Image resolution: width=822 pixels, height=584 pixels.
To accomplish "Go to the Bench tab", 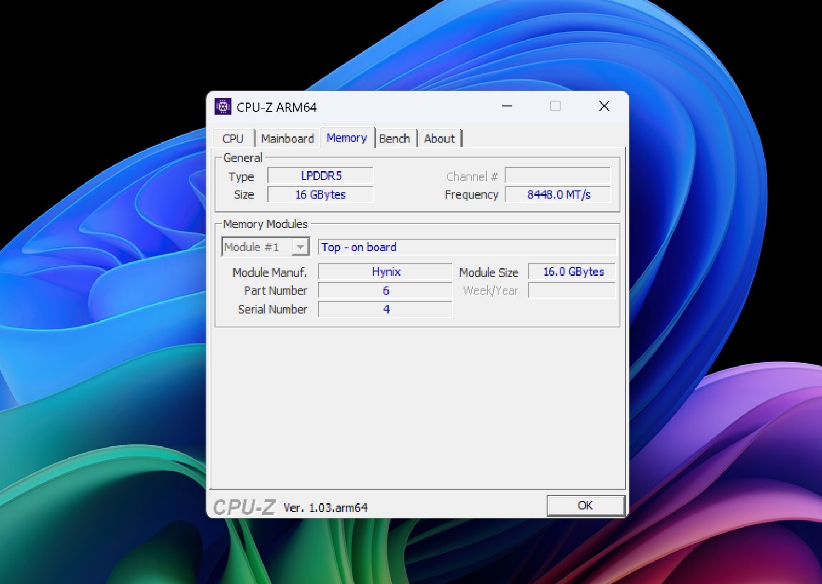I will point(395,139).
